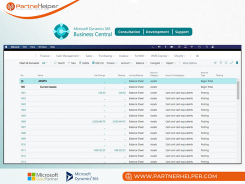Open the Report action dropdown
The image size is (245, 184).
pos(171,63)
